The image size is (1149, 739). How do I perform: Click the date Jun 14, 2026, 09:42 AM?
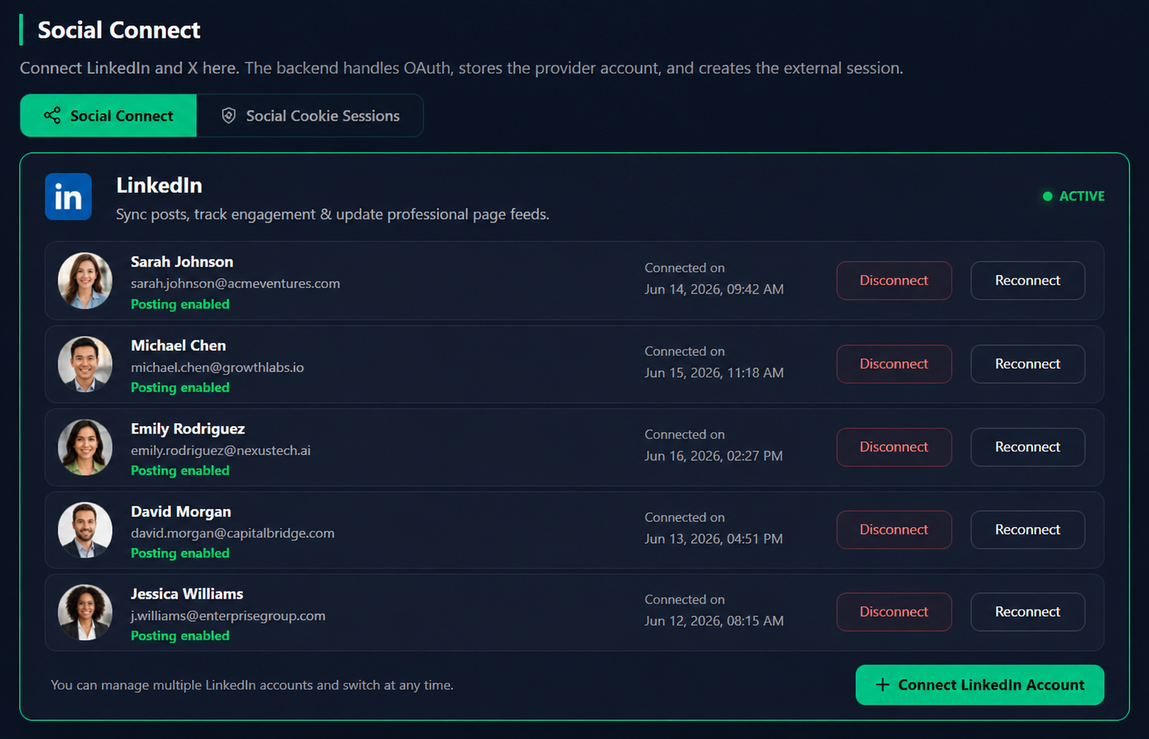pyautogui.click(x=714, y=289)
